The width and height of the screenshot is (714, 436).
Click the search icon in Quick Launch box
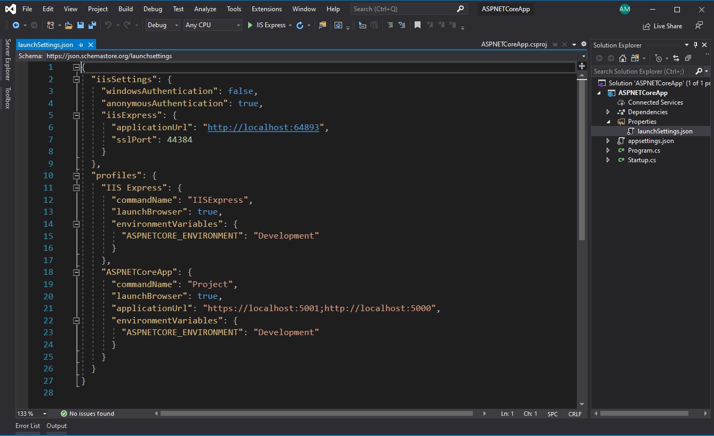(x=461, y=9)
